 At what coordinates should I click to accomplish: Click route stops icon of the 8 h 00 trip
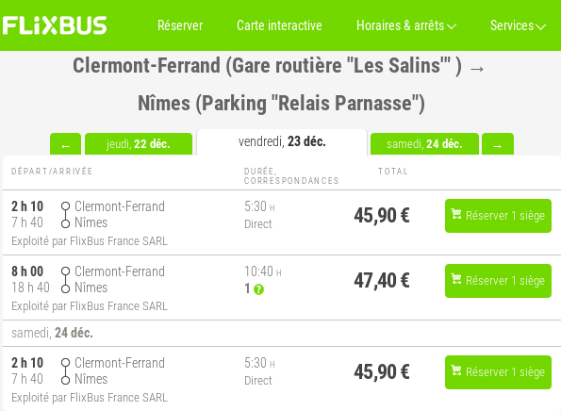coord(65,280)
